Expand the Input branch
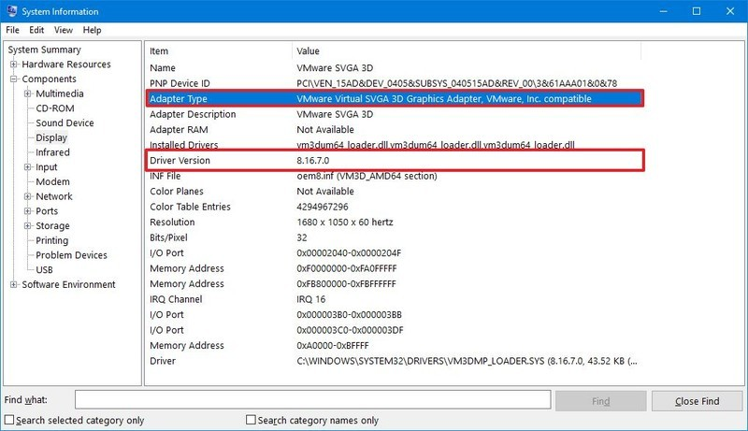The height and width of the screenshot is (431, 748). pyautogui.click(x=28, y=166)
